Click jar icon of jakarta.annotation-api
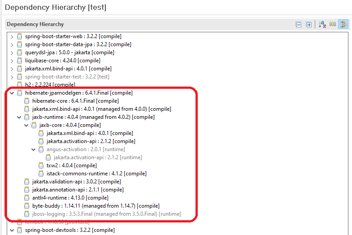This screenshot has width=352, height=235. point(27,190)
